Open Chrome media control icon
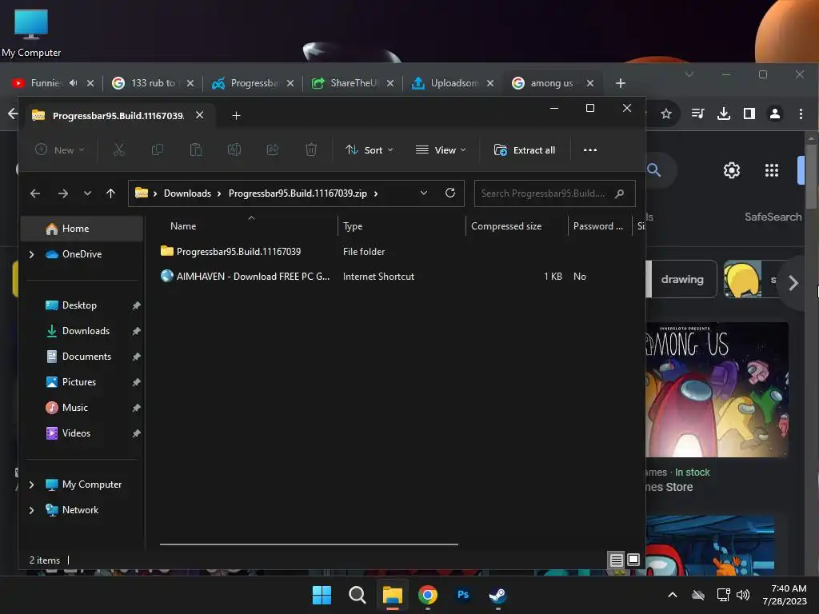 click(x=697, y=114)
